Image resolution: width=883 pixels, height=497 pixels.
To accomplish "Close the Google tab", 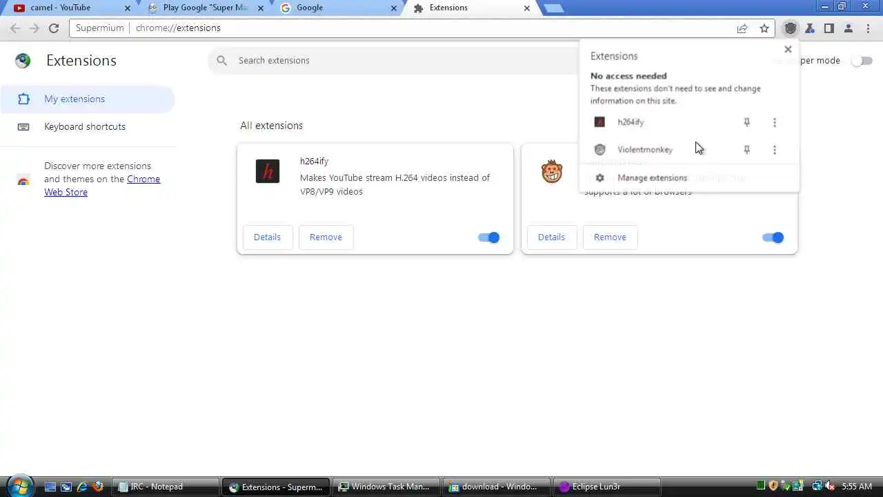I will pos(393,8).
